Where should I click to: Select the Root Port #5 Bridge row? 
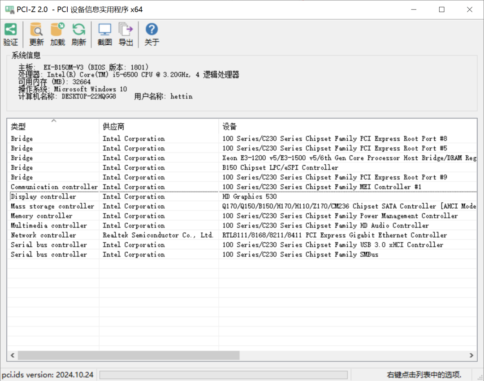click(242, 148)
